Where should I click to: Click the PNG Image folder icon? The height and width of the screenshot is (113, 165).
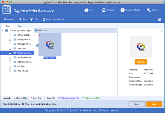pyautogui.click(x=15, y=71)
